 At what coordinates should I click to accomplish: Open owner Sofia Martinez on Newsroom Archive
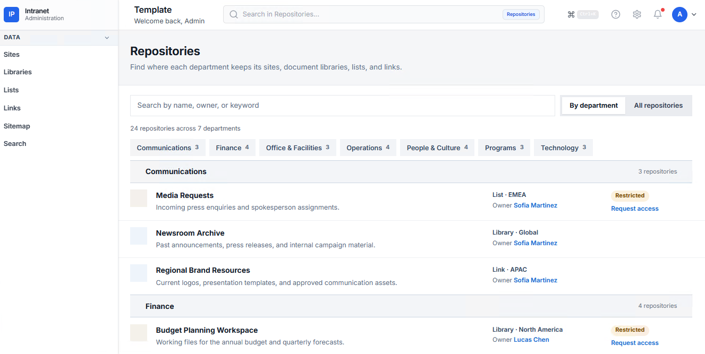(536, 243)
